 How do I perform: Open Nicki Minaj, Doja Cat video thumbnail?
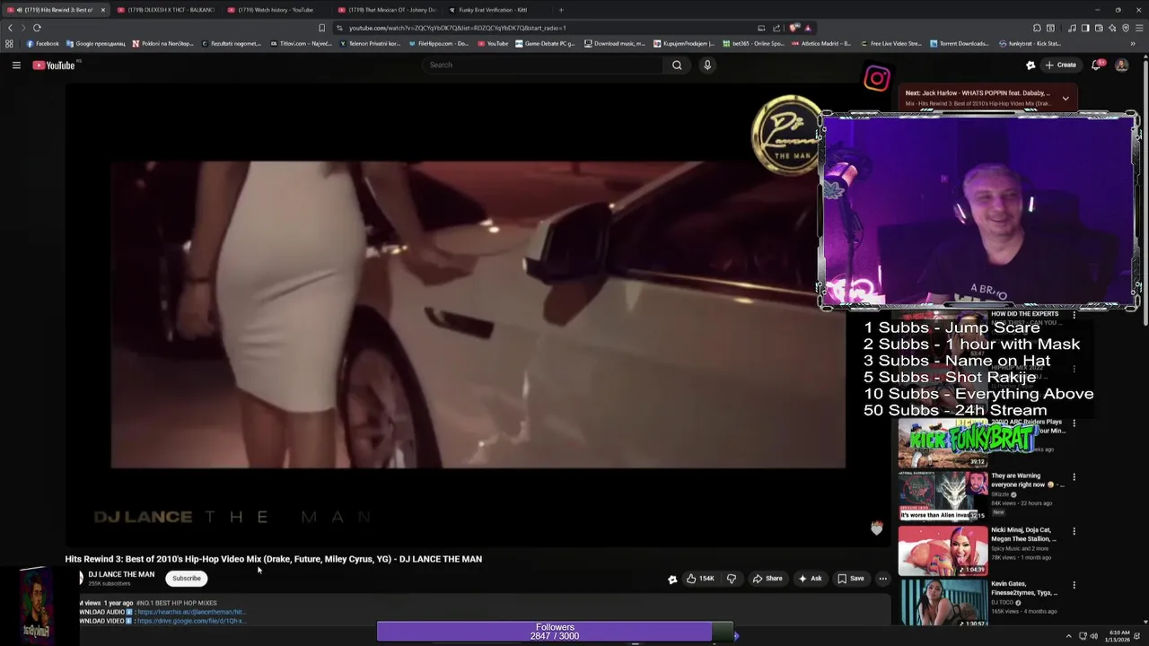pyautogui.click(x=943, y=551)
